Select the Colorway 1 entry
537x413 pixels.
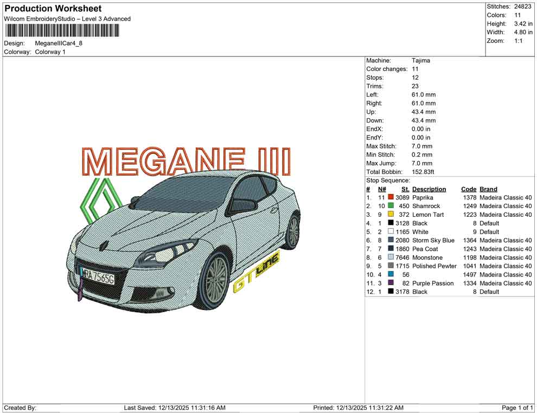tap(51, 52)
